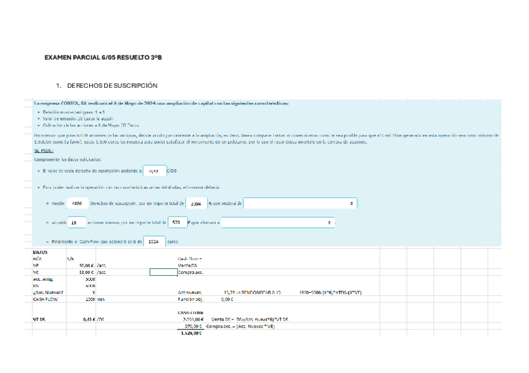This screenshot has width=529, height=373.
Task: Click the 2.094,00 € cash-flow cell
Action: 190,319
